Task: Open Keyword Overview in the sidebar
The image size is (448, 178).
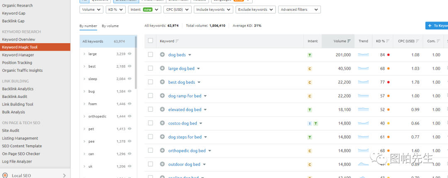Action: (19, 39)
